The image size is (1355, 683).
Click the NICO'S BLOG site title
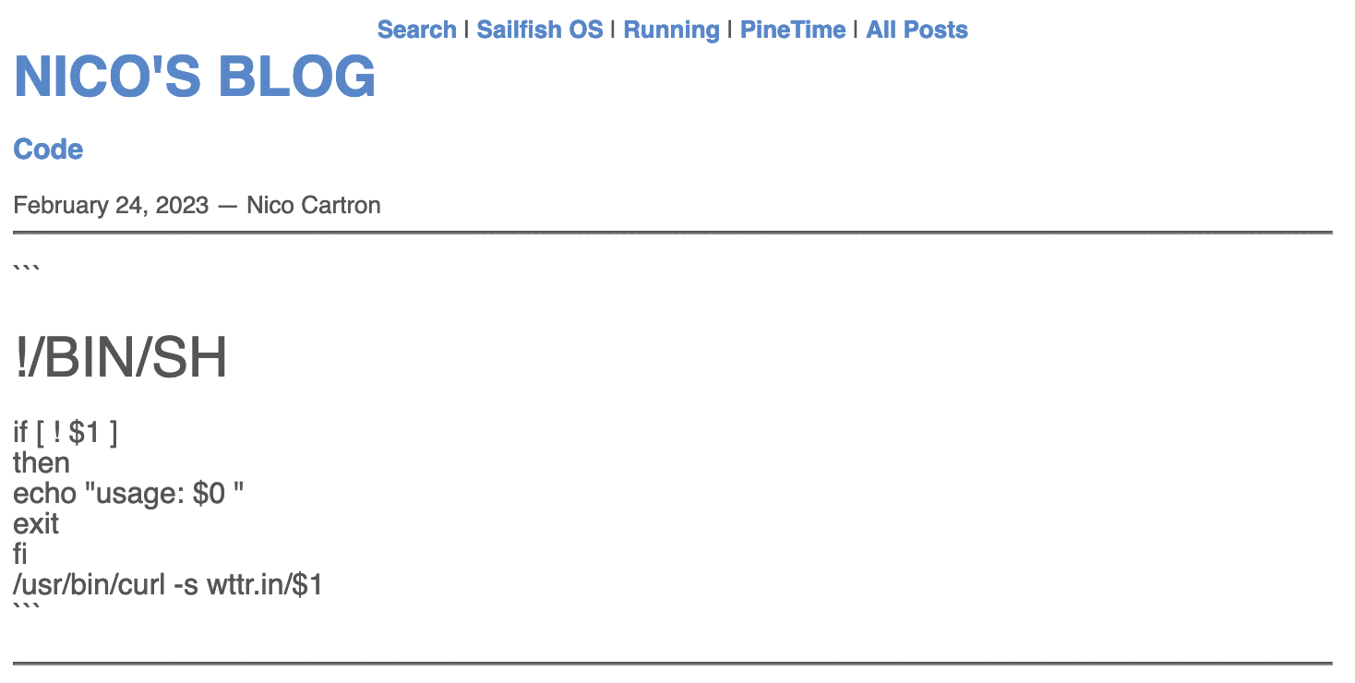pyautogui.click(x=195, y=76)
